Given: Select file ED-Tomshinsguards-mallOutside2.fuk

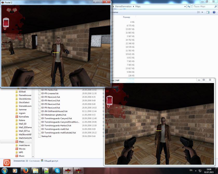Looking at the screenshot, I should click(59, 133).
